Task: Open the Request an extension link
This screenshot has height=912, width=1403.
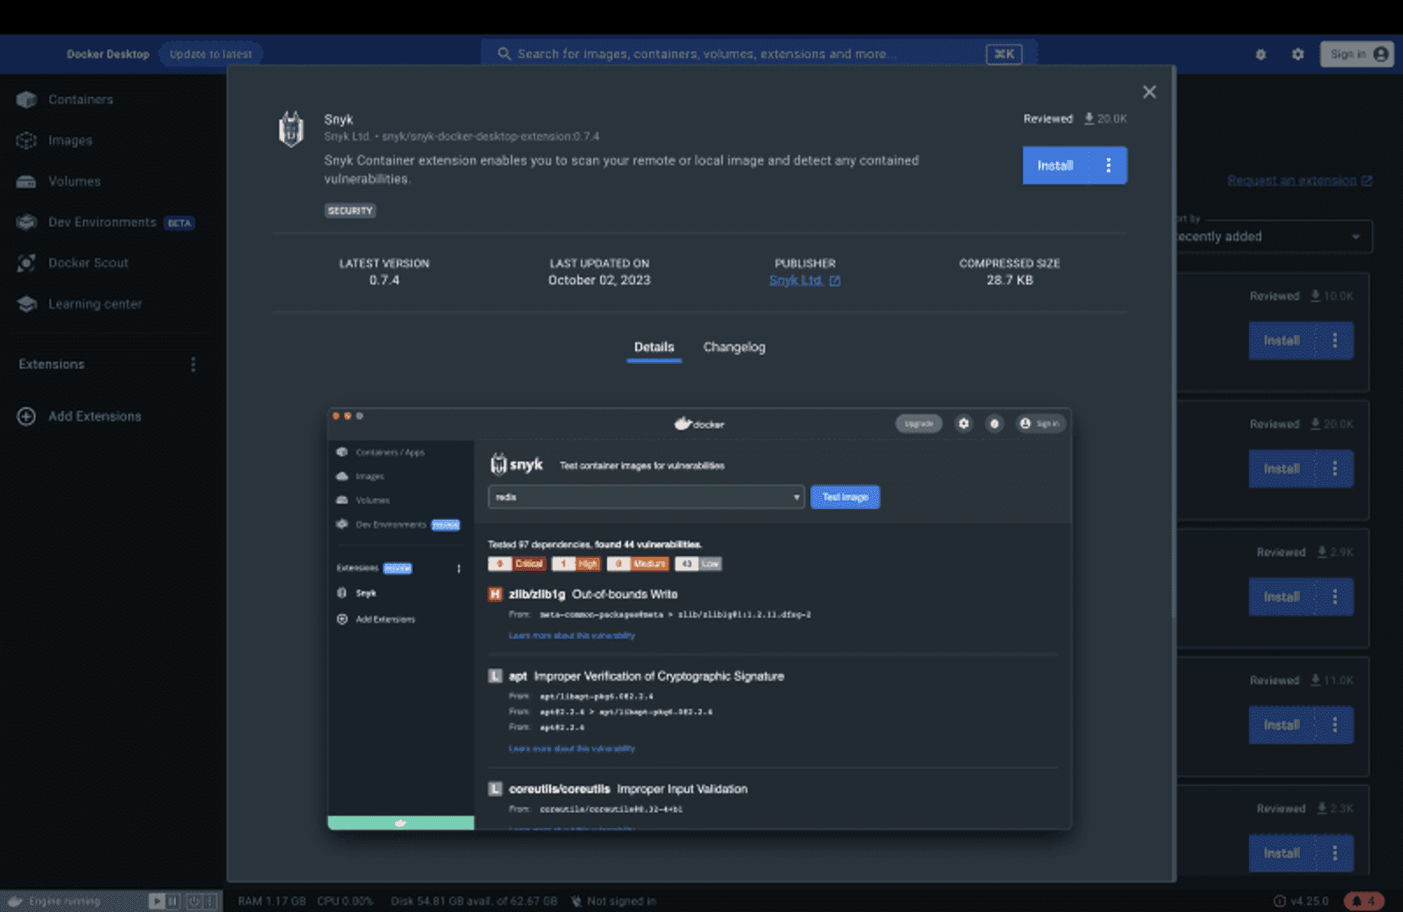Action: click(1299, 180)
